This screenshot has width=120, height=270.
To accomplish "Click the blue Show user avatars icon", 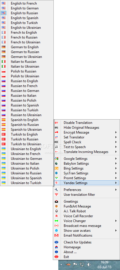I will click(x=56, y=231).
